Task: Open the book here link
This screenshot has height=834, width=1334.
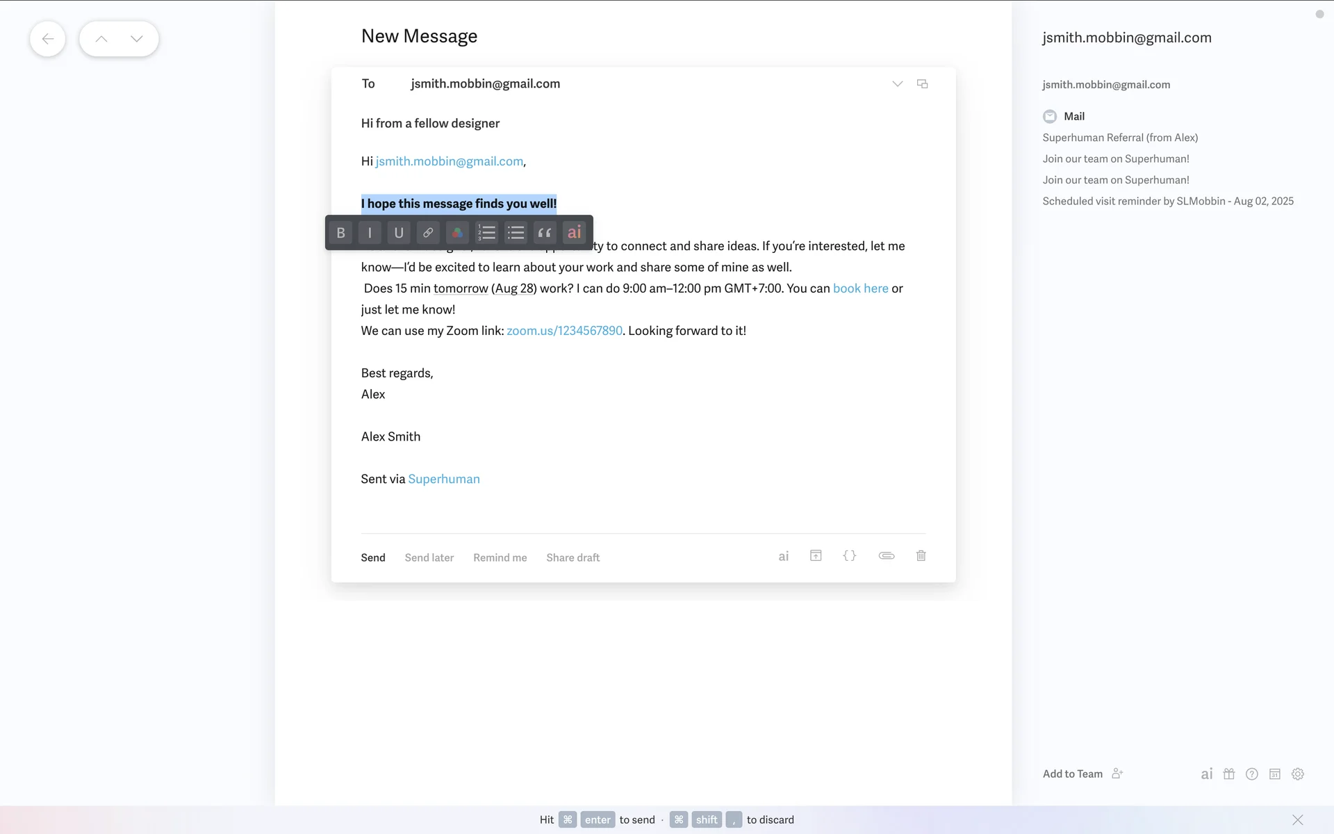Action: [860, 288]
